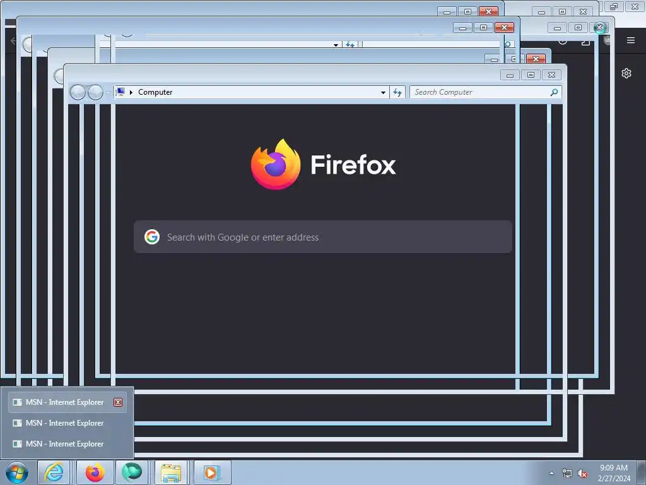Image resolution: width=646 pixels, height=485 pixels.
Task: Open the Firefox hamburger menu
Action: [x=631, y=40]
